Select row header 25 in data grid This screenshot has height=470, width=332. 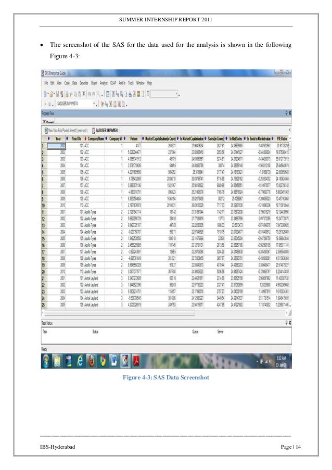(x=44, y=305)
